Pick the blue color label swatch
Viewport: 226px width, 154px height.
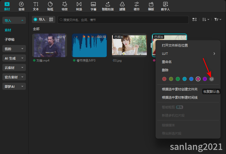(191, 79)
